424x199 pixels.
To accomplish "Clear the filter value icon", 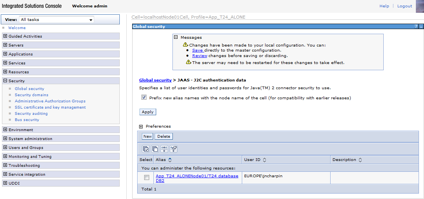I will click(x=174, y=149).
